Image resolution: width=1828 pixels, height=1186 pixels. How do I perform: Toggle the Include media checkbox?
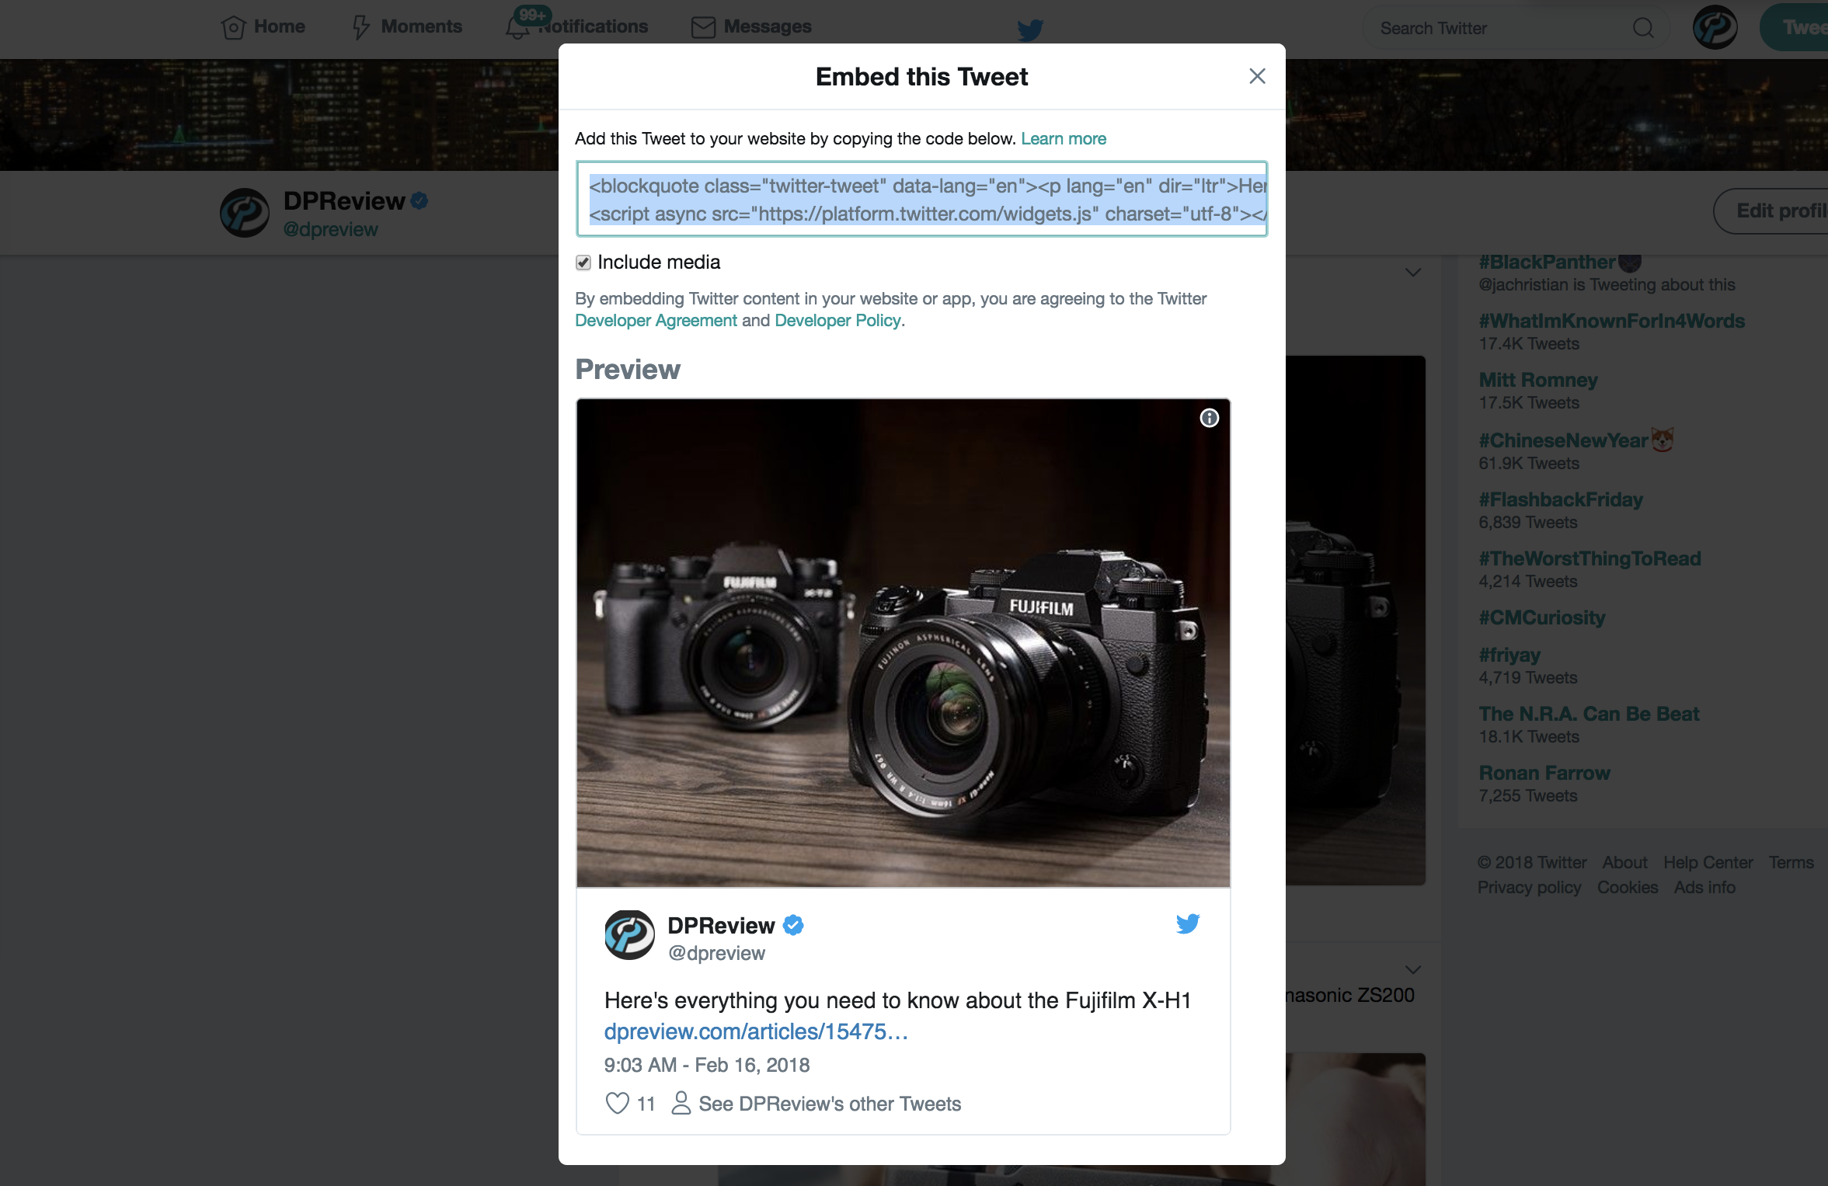click(x=583, y=263)
